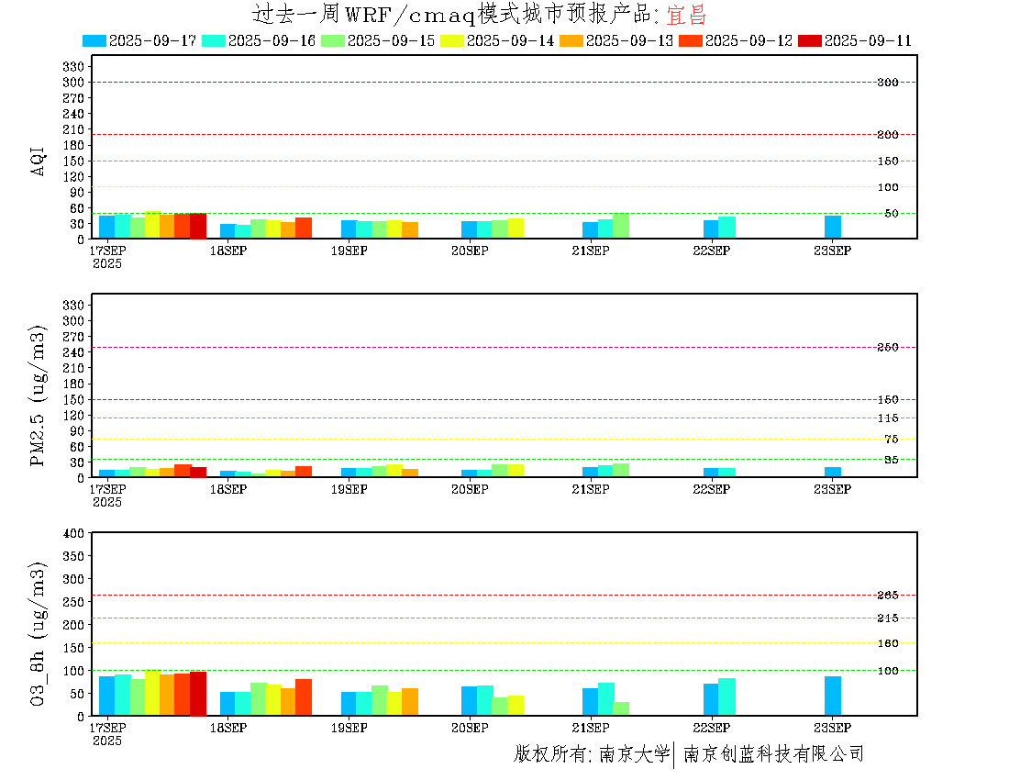Click the 17SEP dark red bar in O3_8h chart
The image size is (1009, 780).
[x=198, y=694]
